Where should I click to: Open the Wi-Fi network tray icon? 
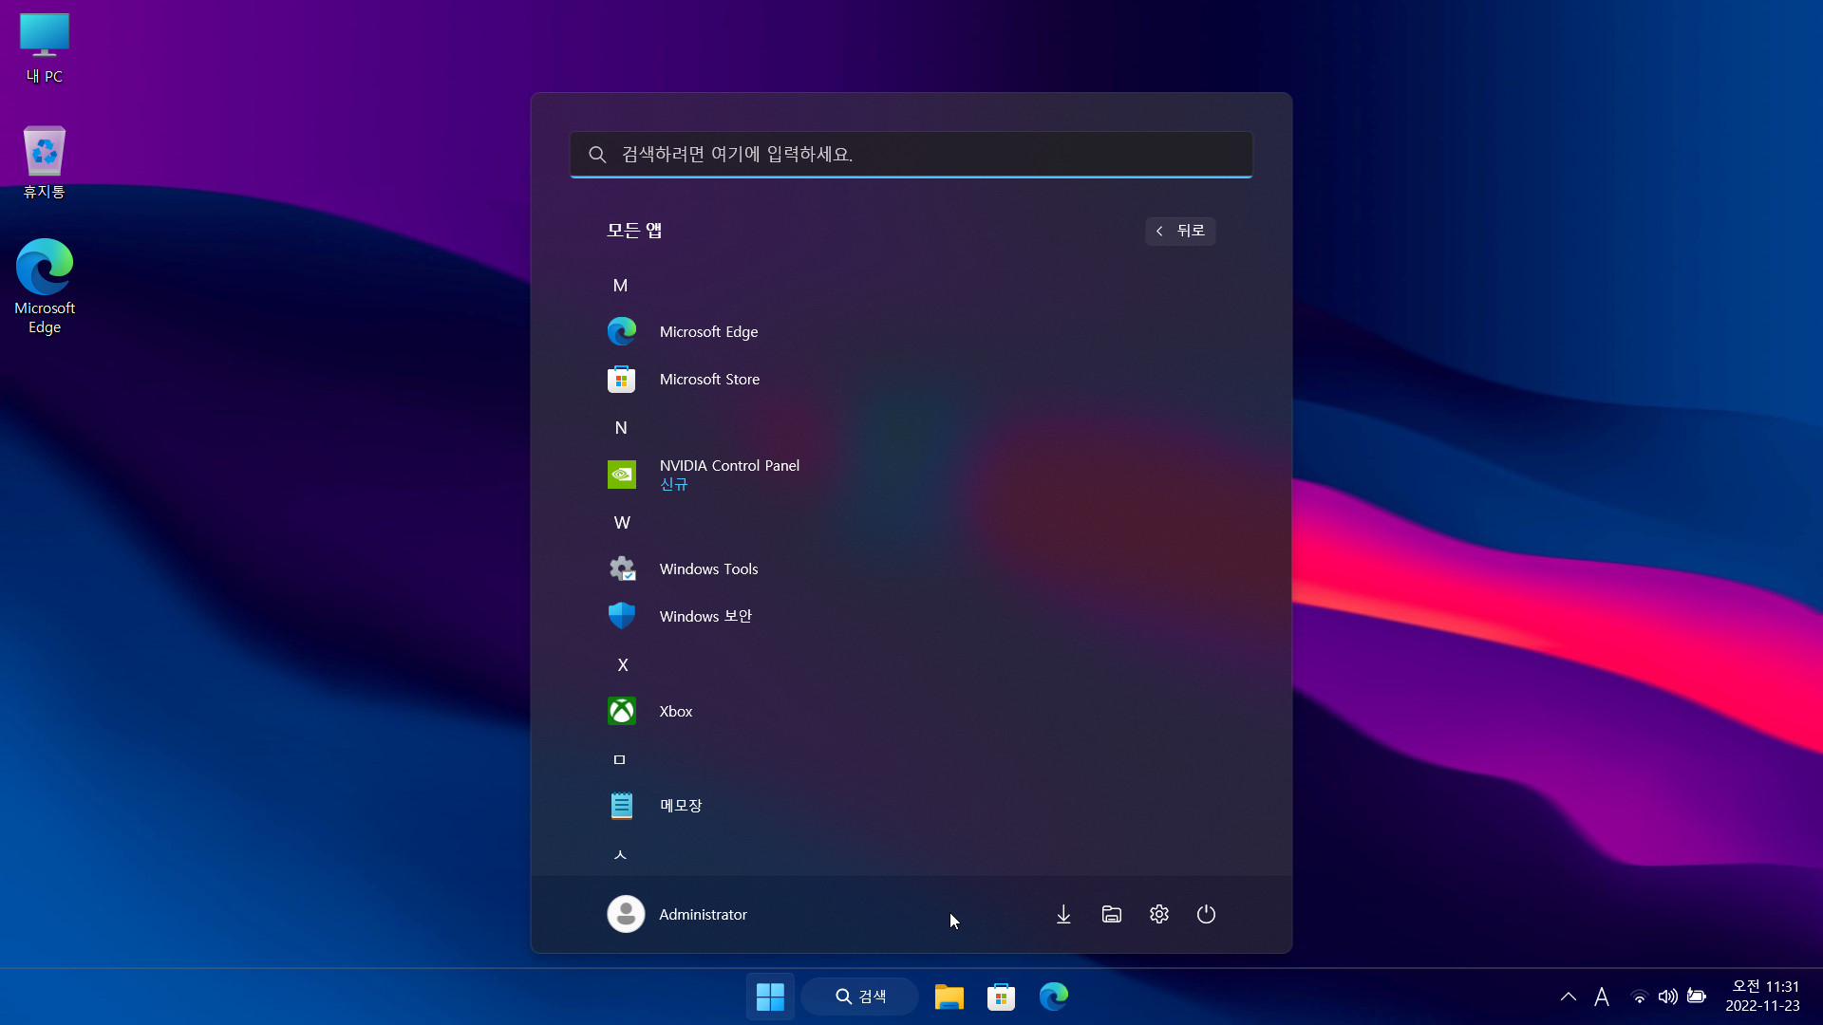tap(1639, 997)
